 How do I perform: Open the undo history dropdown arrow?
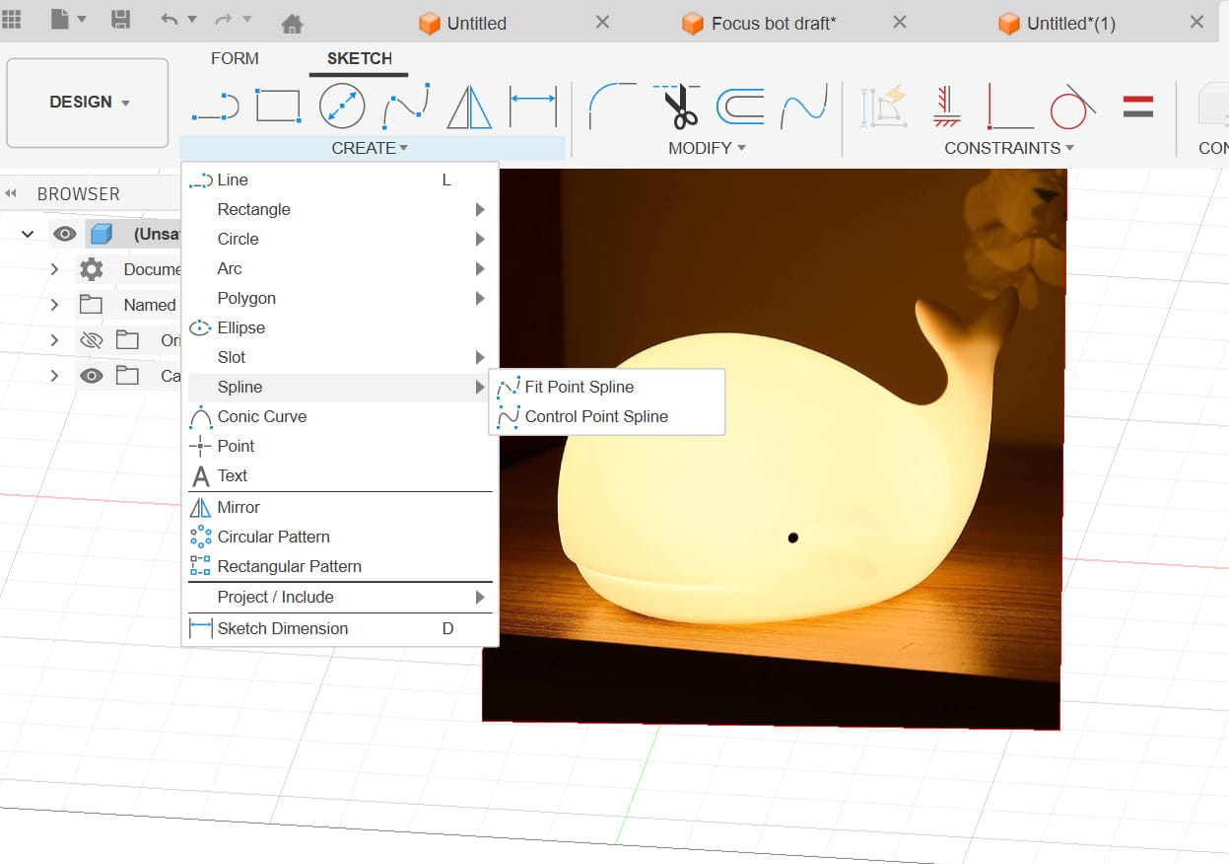(192, 20)
